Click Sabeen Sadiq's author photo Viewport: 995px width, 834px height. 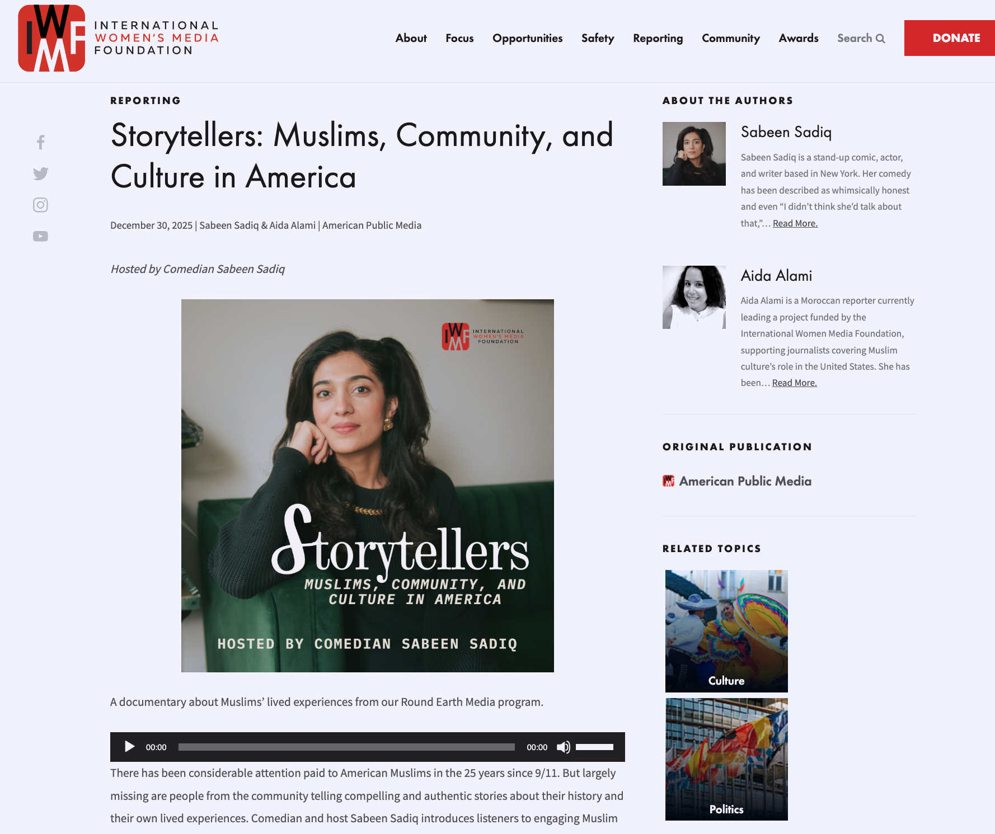coord(694,154)
